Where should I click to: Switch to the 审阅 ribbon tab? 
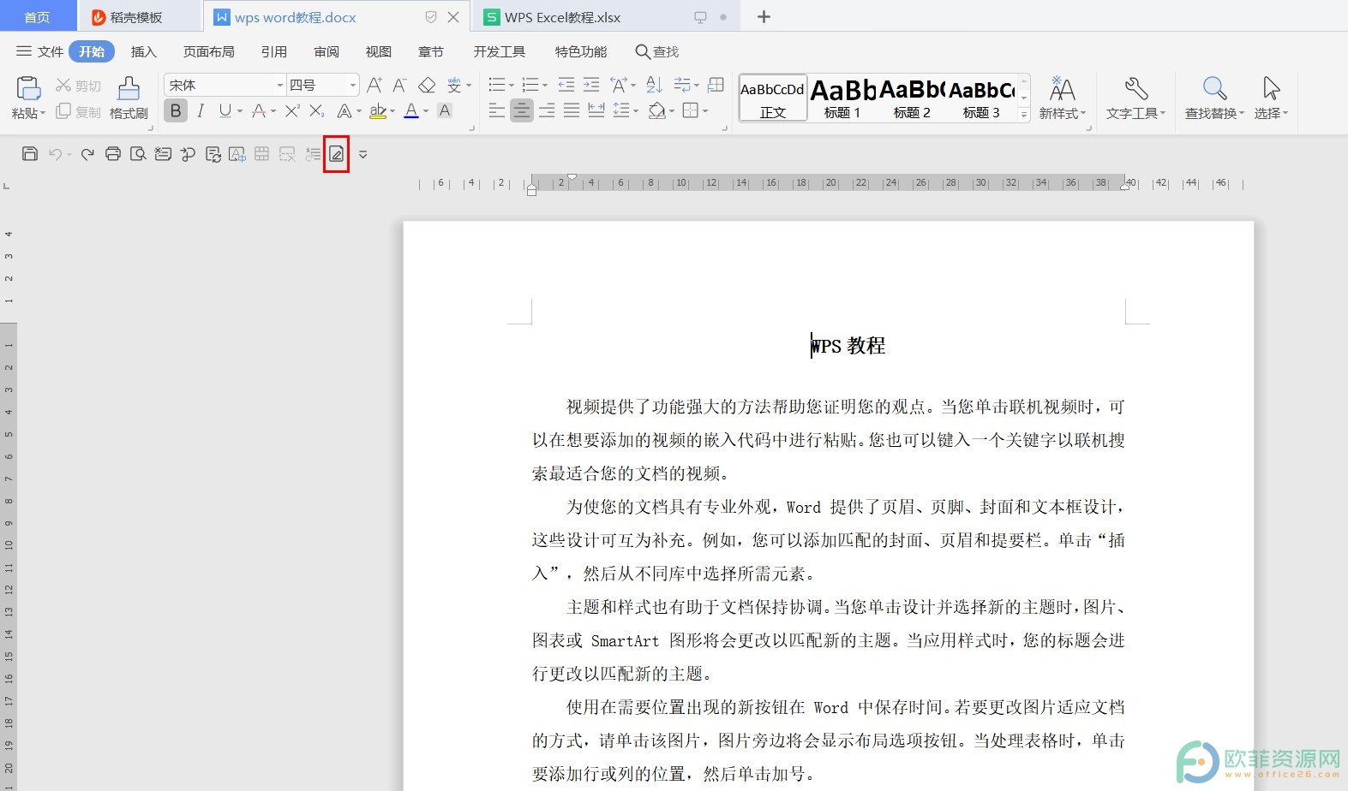[x=327, y=51]
